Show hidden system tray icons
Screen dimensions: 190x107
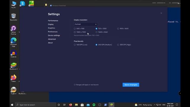click(155, 105)
